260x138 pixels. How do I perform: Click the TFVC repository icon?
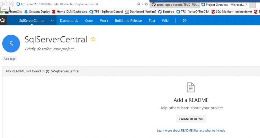coord(48,71)
